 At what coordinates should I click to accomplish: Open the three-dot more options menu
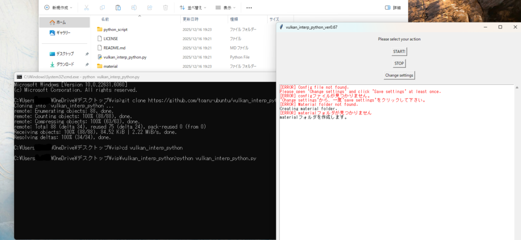(x=249, y=8)
